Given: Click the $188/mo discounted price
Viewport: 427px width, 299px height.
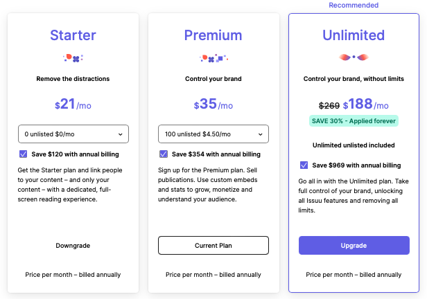Looking at the screenshot, I should [x=366, y=104].
